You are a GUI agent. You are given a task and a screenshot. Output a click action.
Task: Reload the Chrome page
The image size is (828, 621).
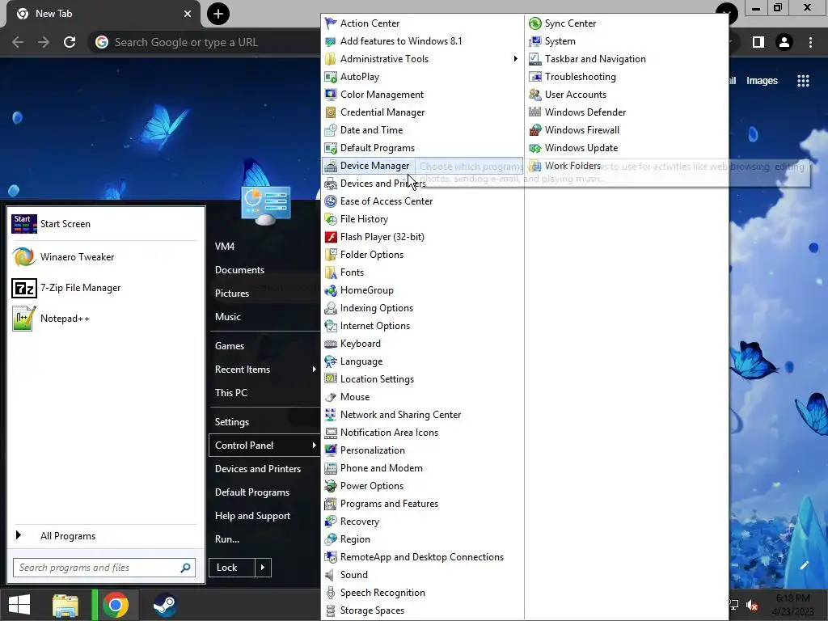point(70,42)
